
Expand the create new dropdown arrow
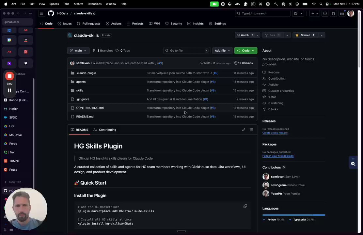(317, 13)
